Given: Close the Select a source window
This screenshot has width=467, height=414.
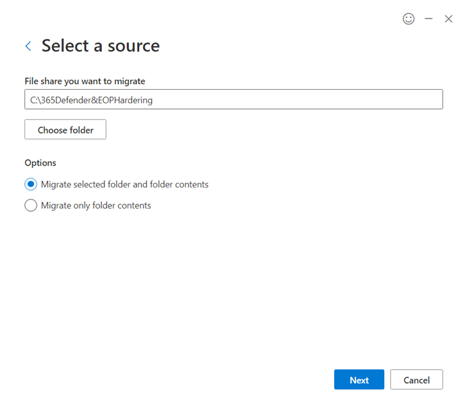Looking at the screenshot, I should [x=448, y=19].
